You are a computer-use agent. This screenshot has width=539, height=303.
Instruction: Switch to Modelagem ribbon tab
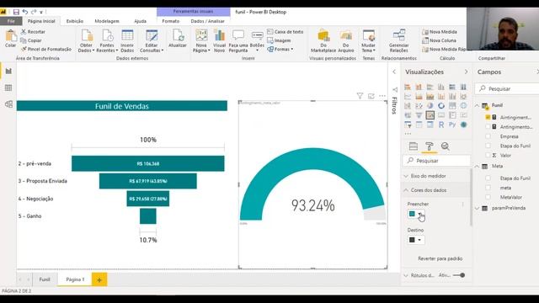pyautogui.click(x=107, y=21)
